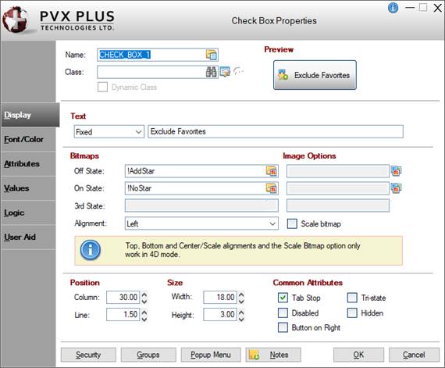Click the blue info icon in title bar
Viewport: 445px width, 368px height.
point(393,8)
